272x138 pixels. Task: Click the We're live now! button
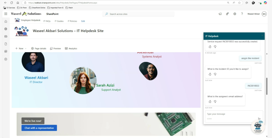33,121
